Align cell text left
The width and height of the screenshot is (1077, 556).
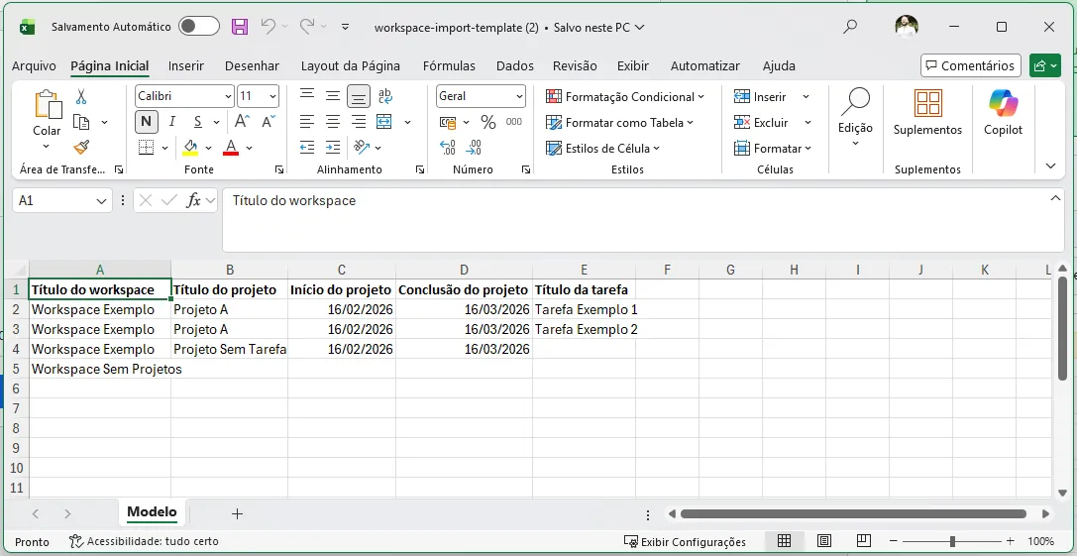pos(307,122)
